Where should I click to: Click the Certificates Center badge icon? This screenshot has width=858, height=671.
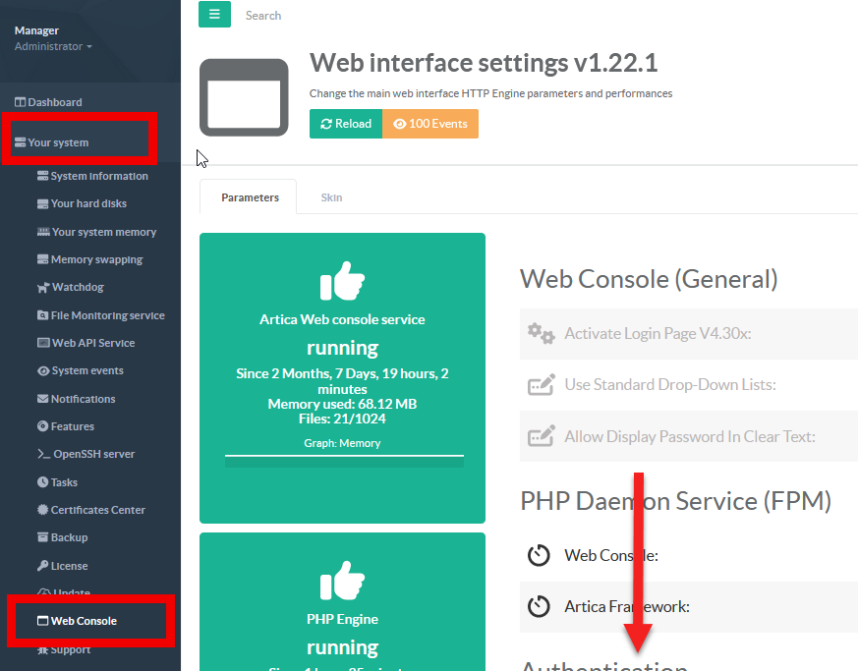pos(42,510)
